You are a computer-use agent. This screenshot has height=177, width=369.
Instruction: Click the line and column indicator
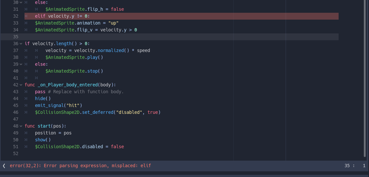(x=355, y=166)
